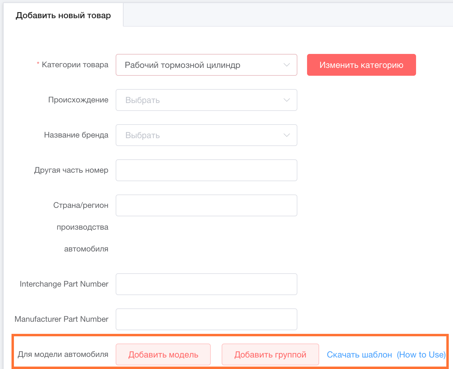
Task: Focus the Страна/регион производства input field
Action: pyautogui.click(x=206, y=205)
